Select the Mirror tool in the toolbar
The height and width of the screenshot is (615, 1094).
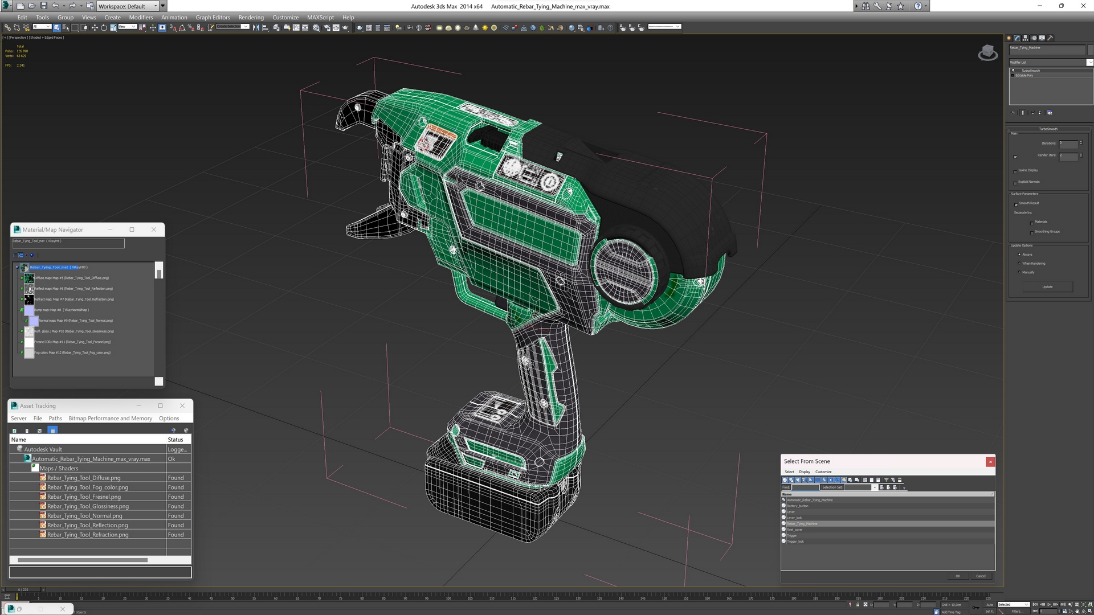(256, 27)
